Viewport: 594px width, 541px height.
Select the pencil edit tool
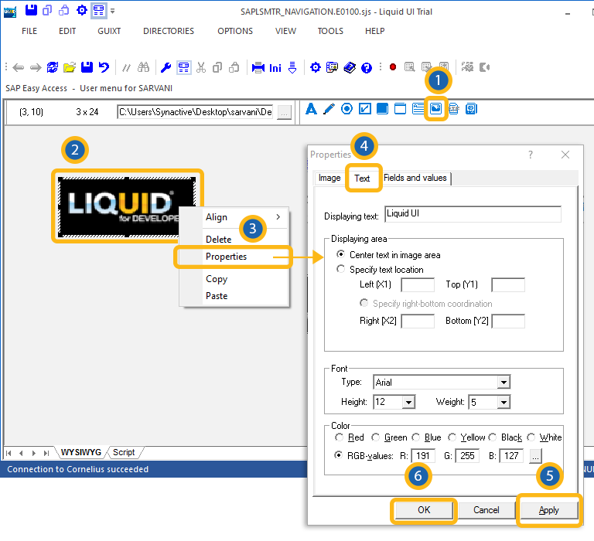point(329,109)
